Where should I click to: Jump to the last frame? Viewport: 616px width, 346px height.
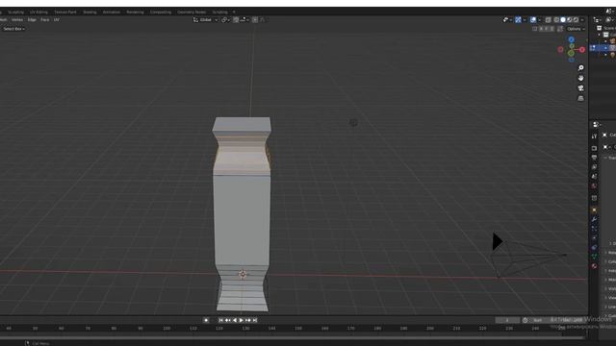tap(254, 320)
